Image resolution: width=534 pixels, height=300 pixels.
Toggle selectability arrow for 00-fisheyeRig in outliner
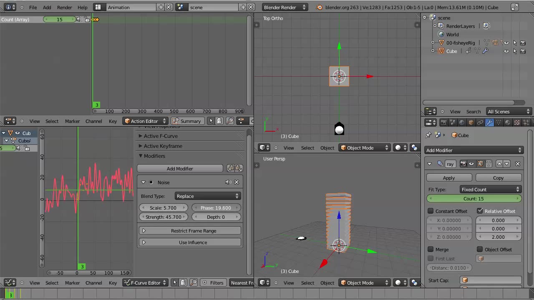coord(515,42)
